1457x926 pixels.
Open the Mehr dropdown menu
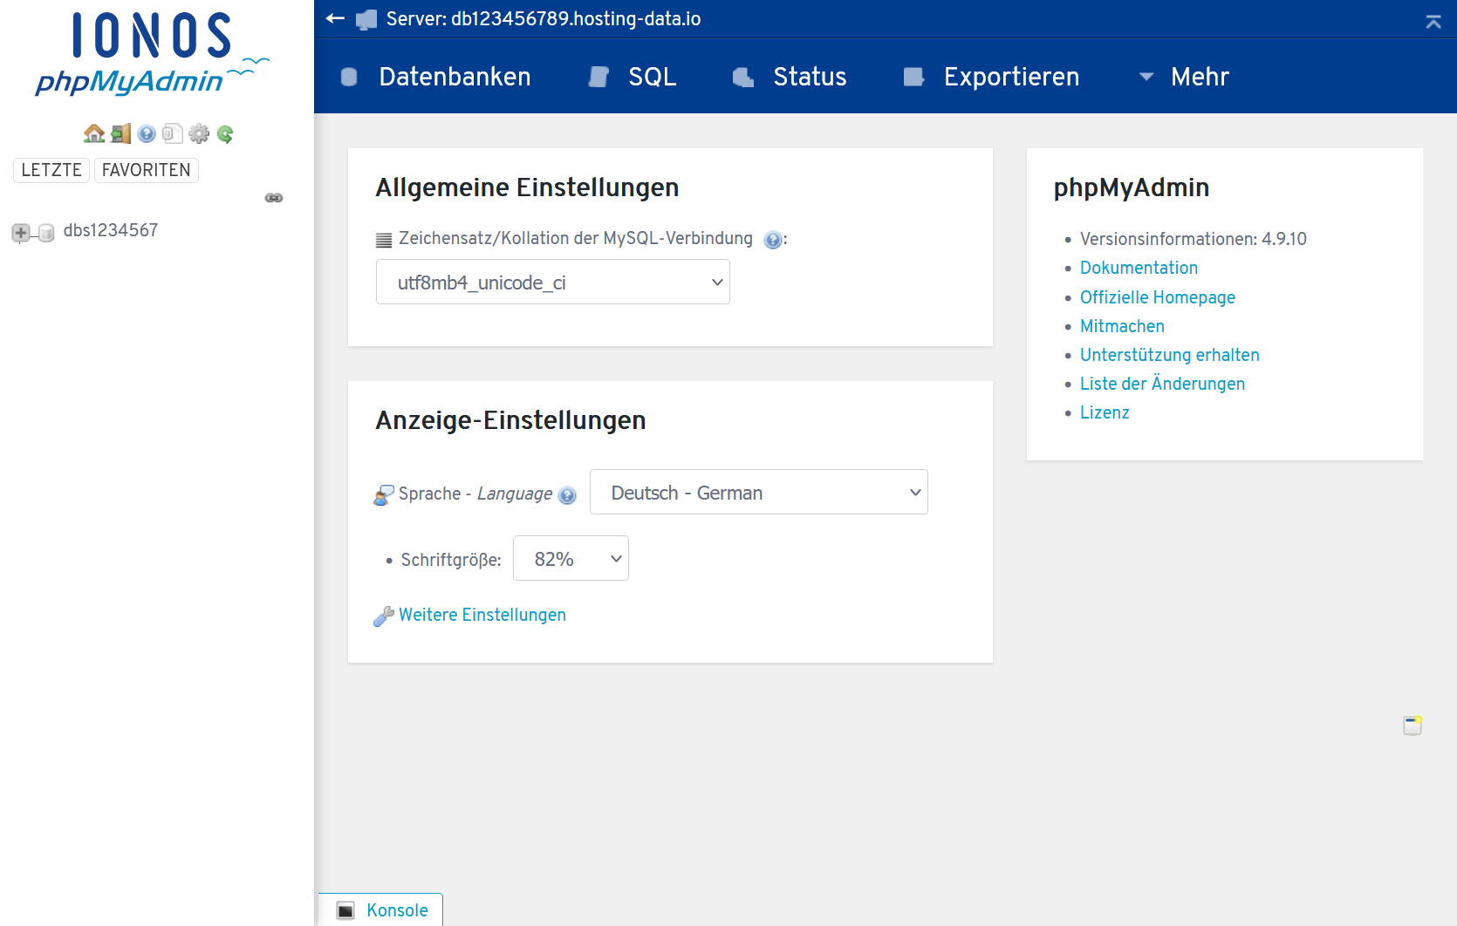1185,77
